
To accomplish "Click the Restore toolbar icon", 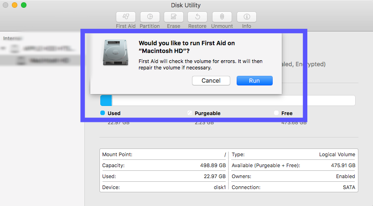I will (197, 17).
